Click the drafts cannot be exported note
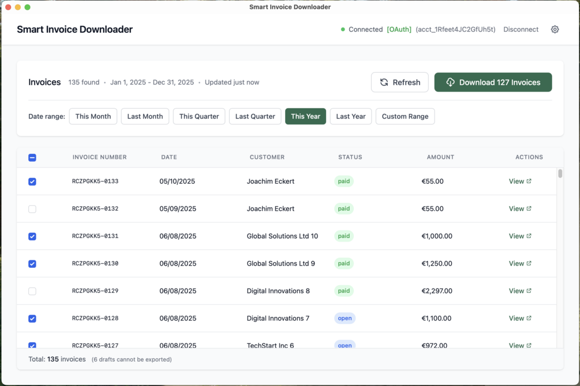The width and height of the screenshot is (580, 386). click(132, 359)
